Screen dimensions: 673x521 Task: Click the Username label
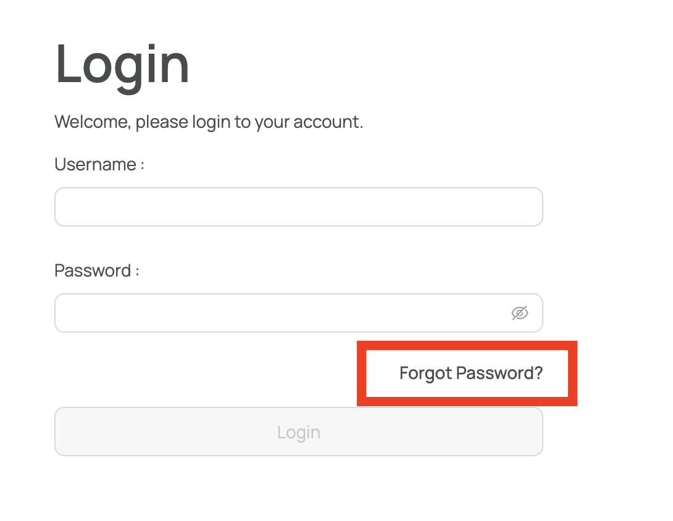(98, 164)
